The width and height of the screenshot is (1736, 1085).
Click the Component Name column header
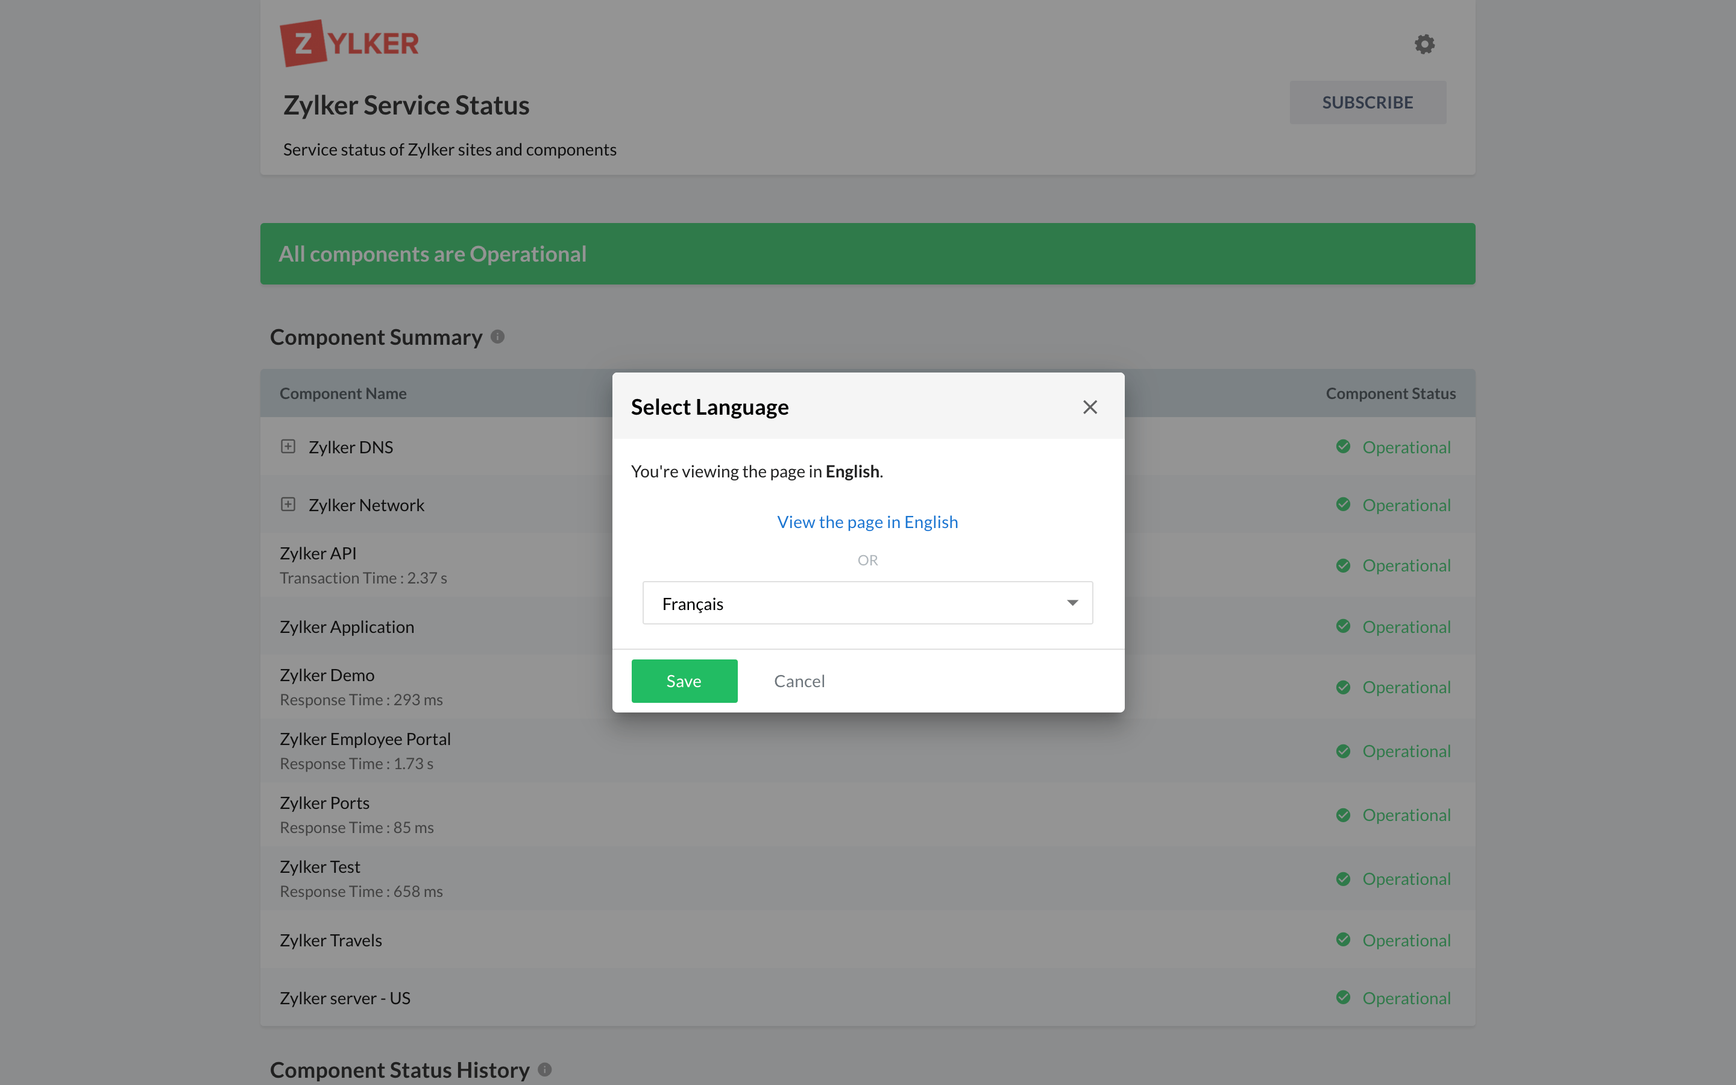tap(343, 393)
